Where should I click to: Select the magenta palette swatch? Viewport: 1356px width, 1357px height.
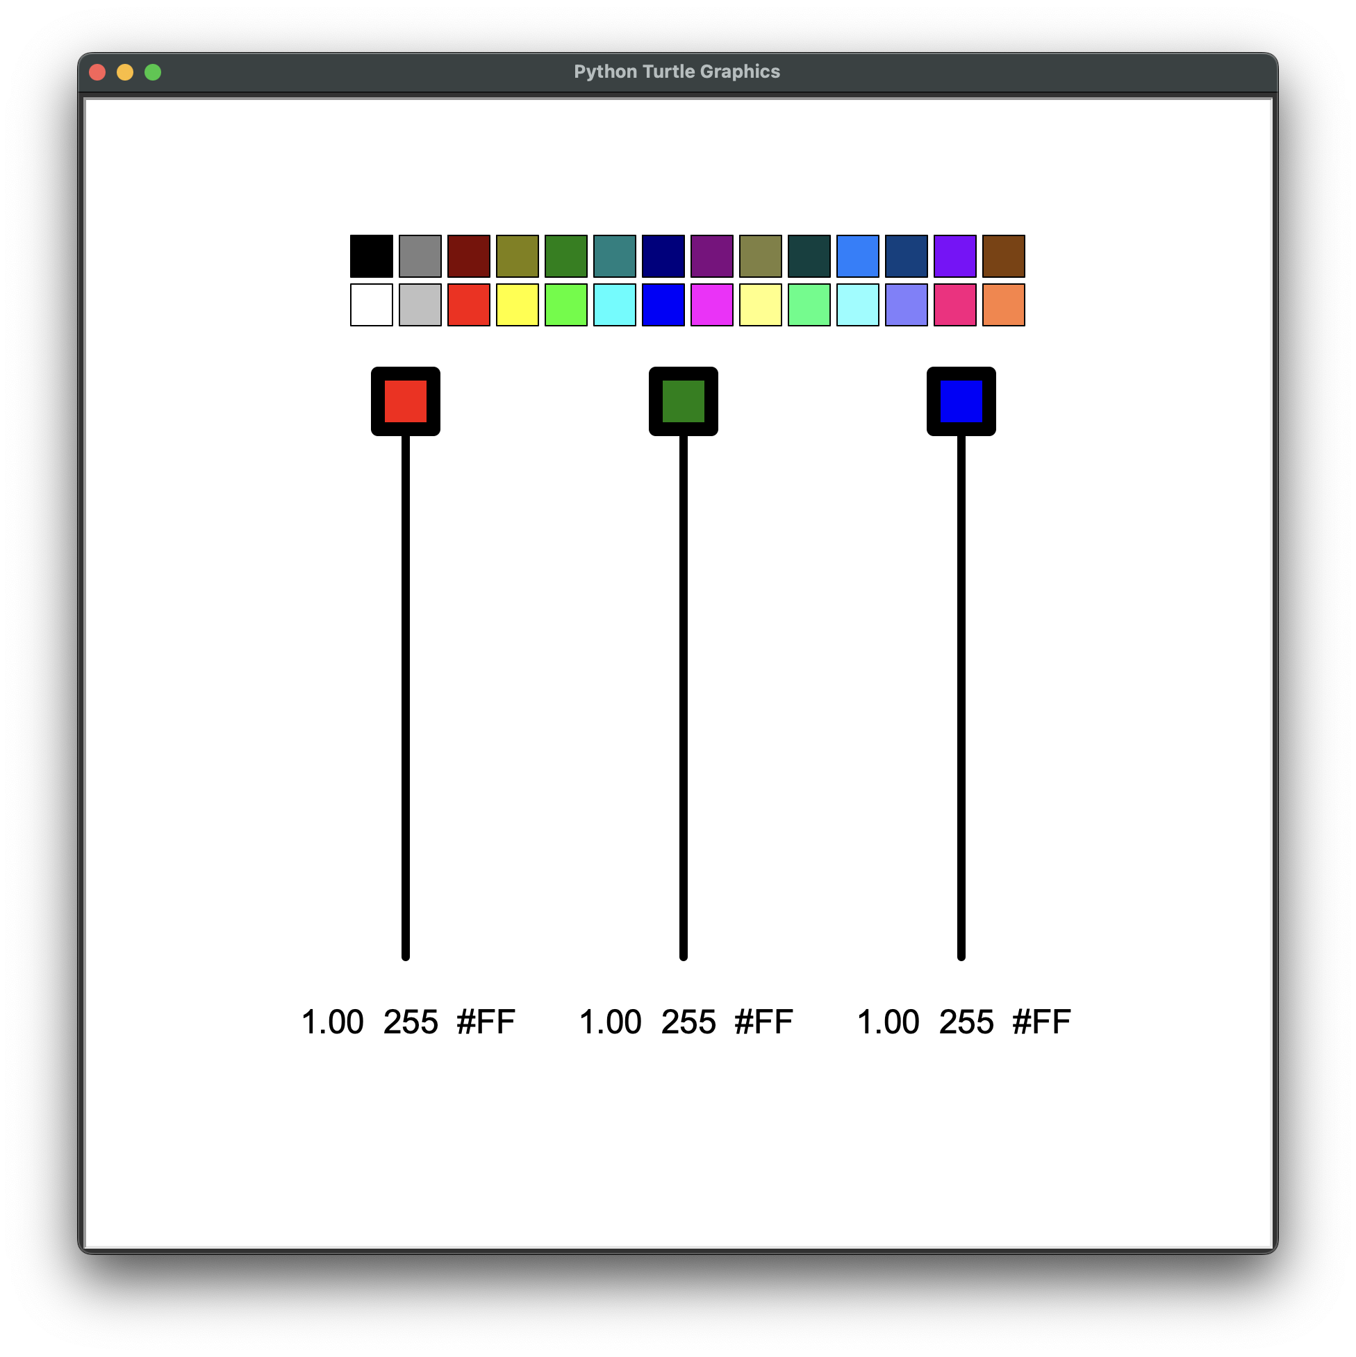point(712,305)
